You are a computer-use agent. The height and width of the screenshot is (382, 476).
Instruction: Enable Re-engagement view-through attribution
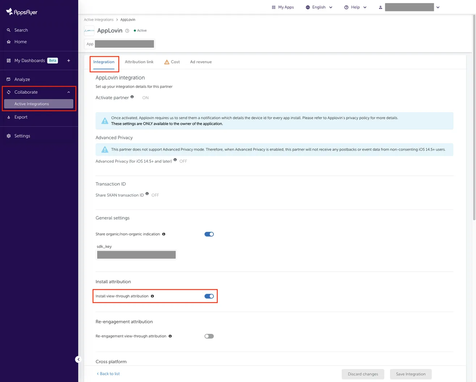tap(209, 336)
